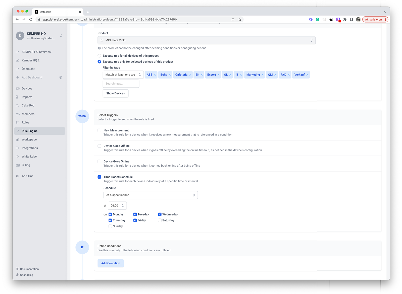Reload the page with refresh icon
This screenshot has height=294, width=402.
31,19
